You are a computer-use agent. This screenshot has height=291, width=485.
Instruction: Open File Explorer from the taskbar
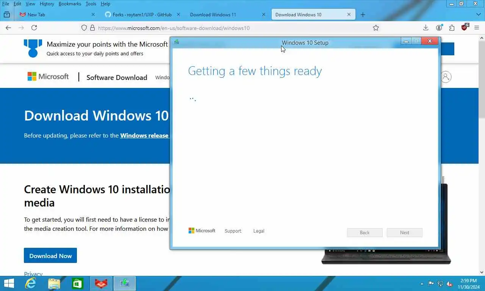(54, 283)
